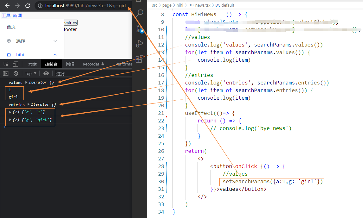Click the robot icon beside hihi
This screenshot has width=363, height=218.
pyautogui.click(x=9, y=55)
